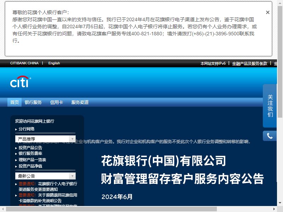Click the horizontal scrollbar thumb
283x212 pixels.
(x=111, y=209)
